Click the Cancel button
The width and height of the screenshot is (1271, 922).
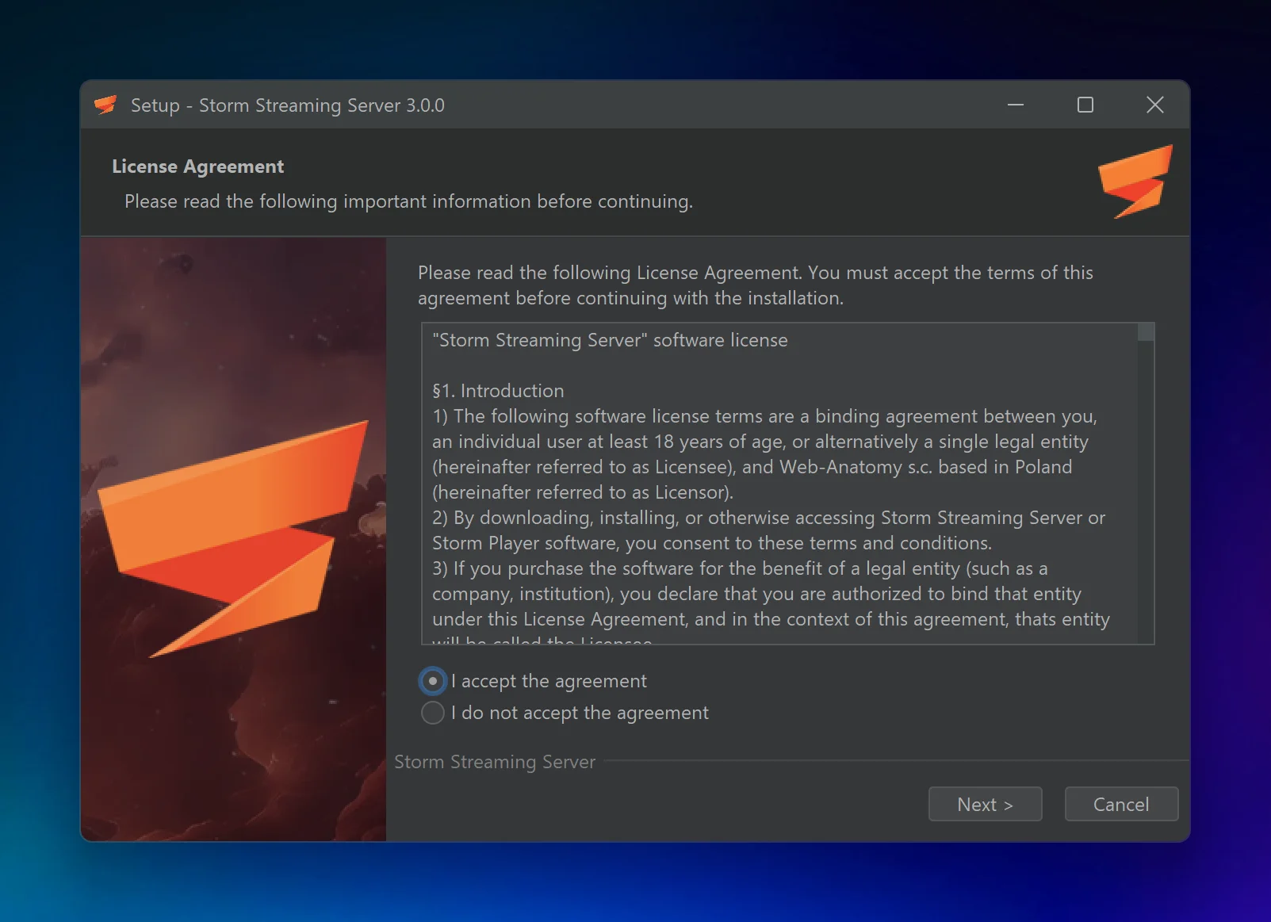tap(1121, 804)
